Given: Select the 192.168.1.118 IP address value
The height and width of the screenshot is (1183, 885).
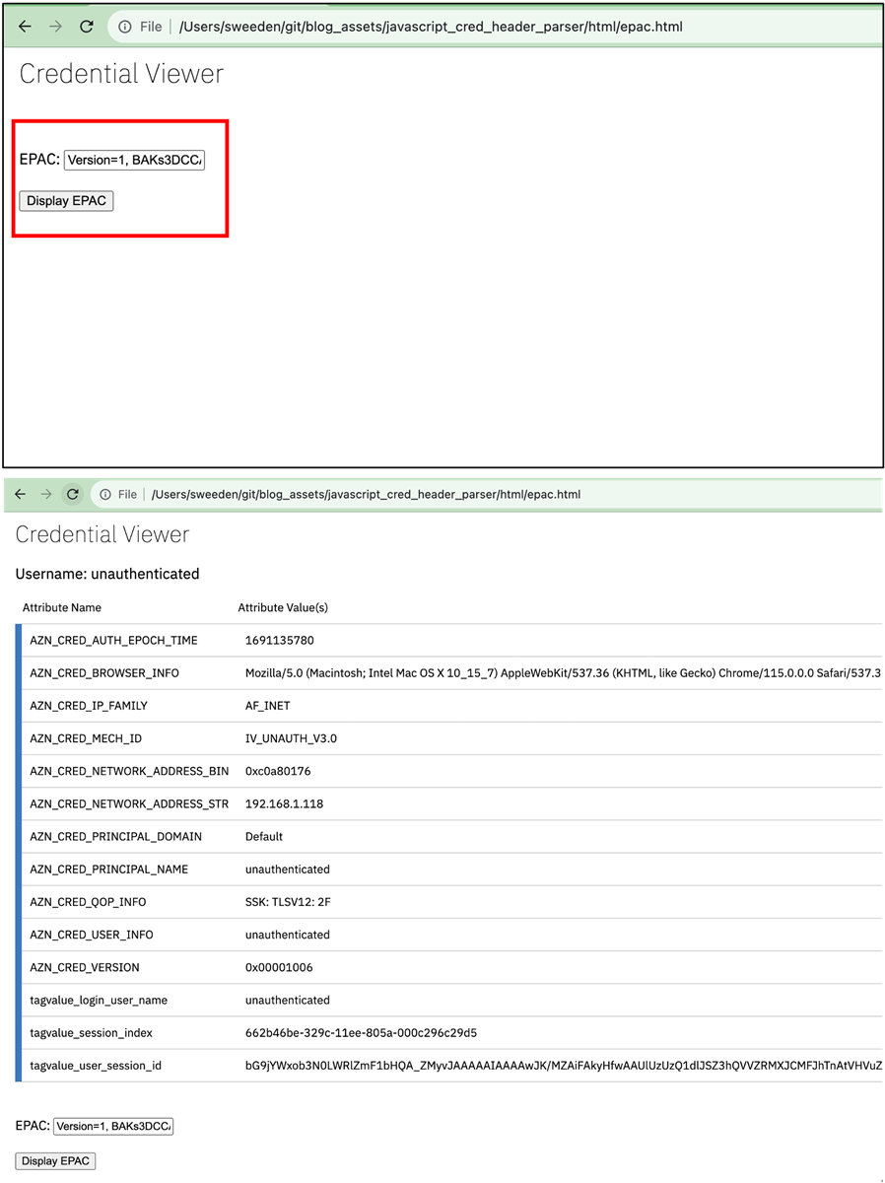Looking at the screenshot, I should coord(284,803).
